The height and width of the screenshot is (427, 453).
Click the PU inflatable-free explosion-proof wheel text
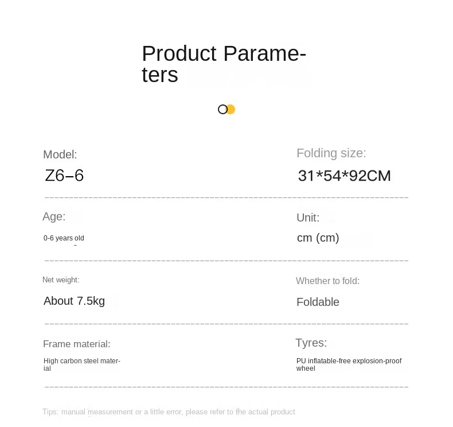tap(349, 364)
